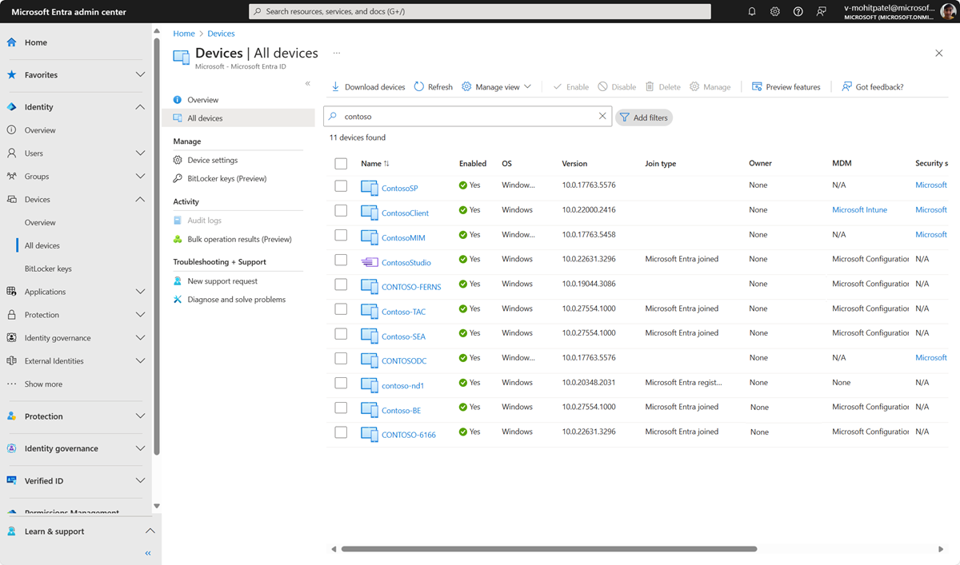The image size is (960, 565).
Task: Open Device settings in the Manage menu
Action: (212, 160)
